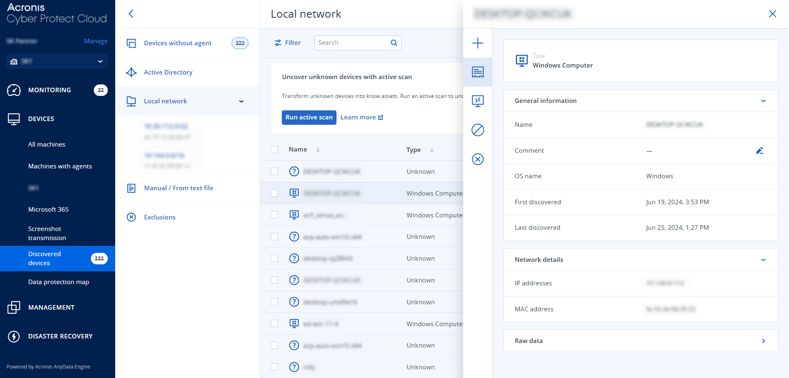Click the delete device icon
The height and width of the screenshot is (378, 789).
click(x=478, y=159)
